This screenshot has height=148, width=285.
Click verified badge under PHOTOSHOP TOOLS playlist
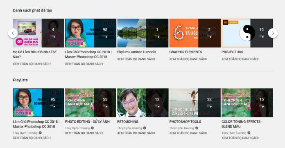(197, 128)
